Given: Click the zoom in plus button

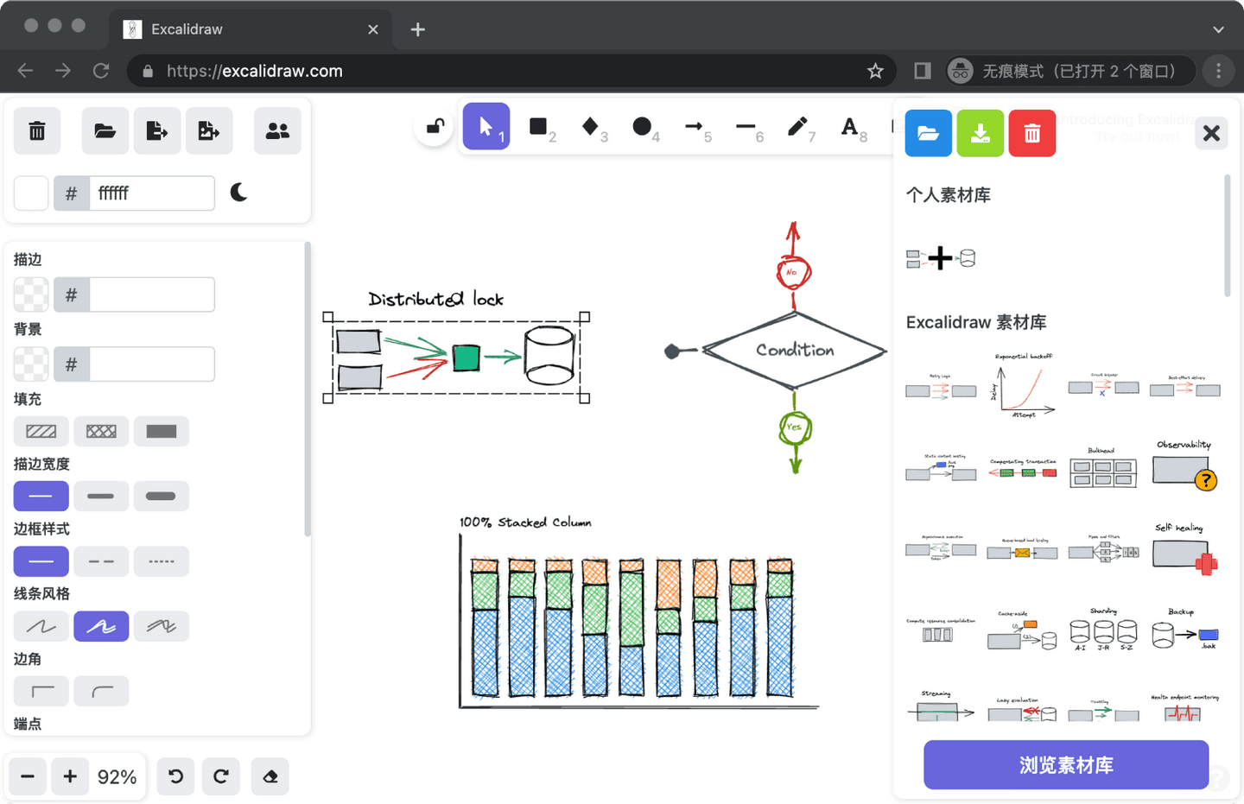Looking at the screenshot, I should click(70, 776).
